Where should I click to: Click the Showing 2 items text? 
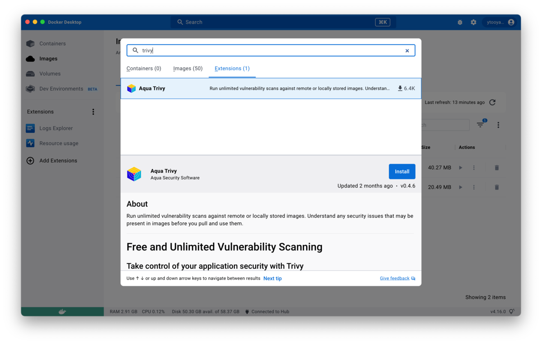(x=486, y=297)
